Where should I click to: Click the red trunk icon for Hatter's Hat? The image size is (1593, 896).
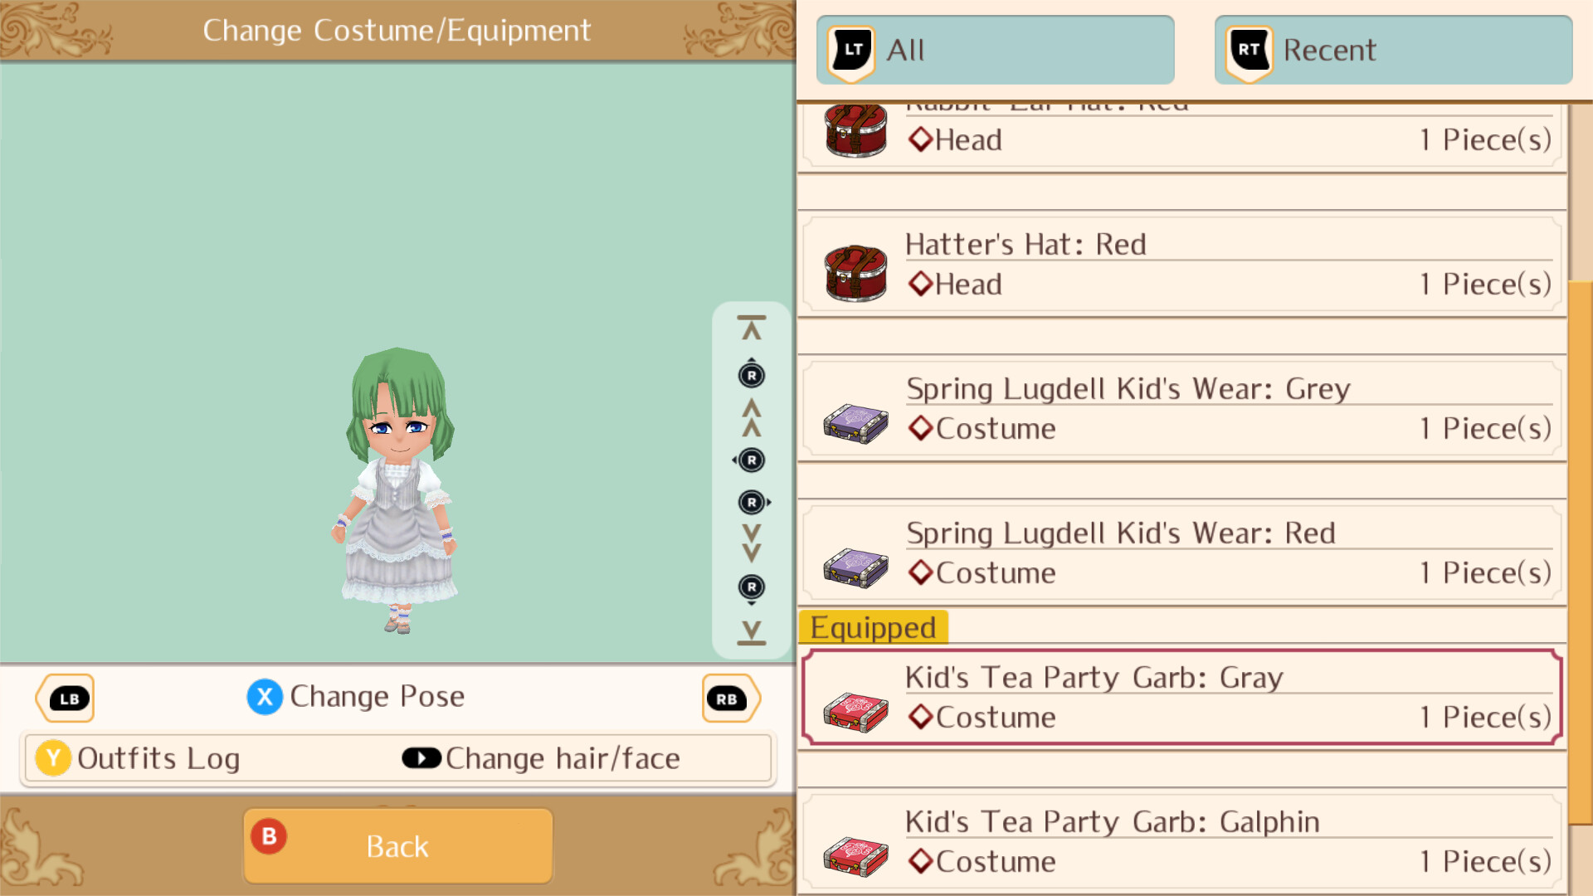pyautogui.click(x=855, y=272)
